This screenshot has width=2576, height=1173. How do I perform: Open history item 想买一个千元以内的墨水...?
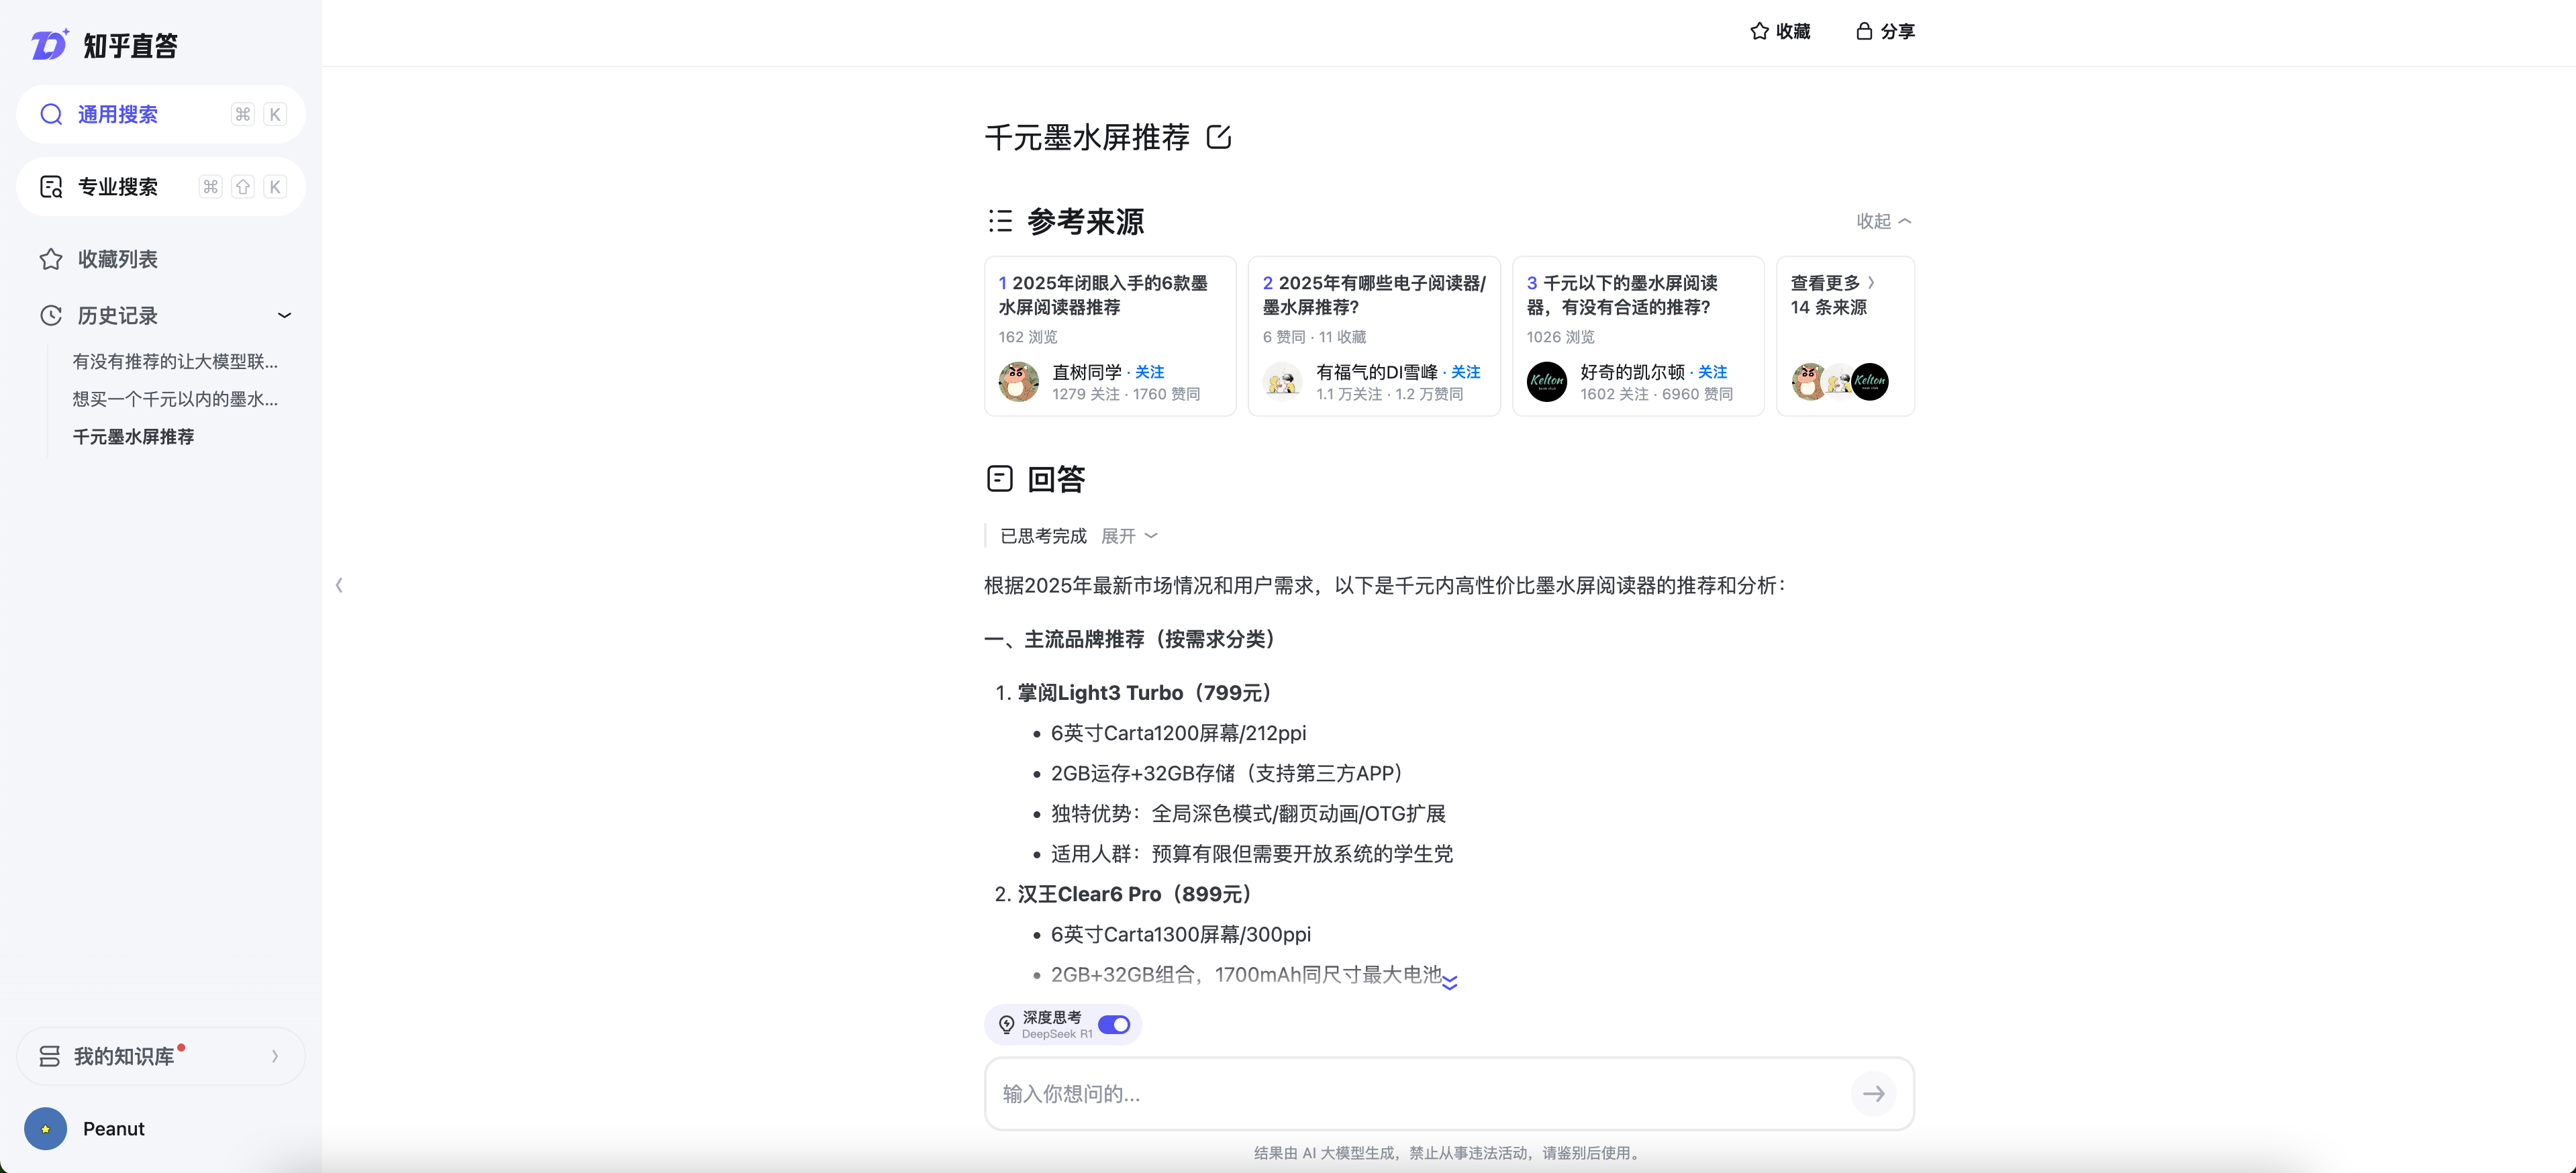click(x=175, y=399)
